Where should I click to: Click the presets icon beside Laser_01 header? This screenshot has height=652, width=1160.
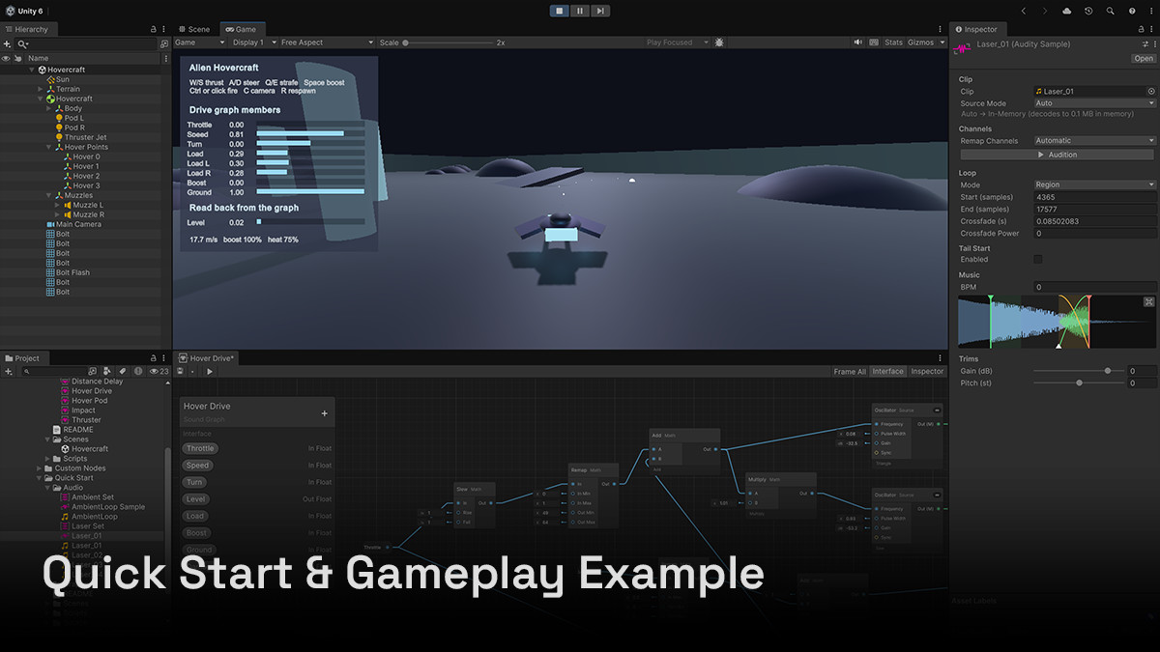click(1145, 44)
